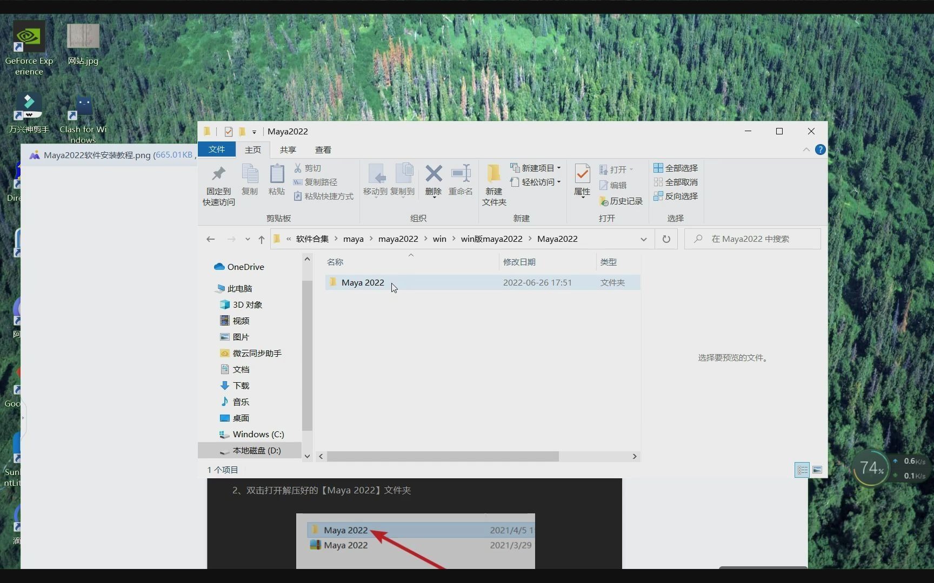Open History record command

coord(621,201)
